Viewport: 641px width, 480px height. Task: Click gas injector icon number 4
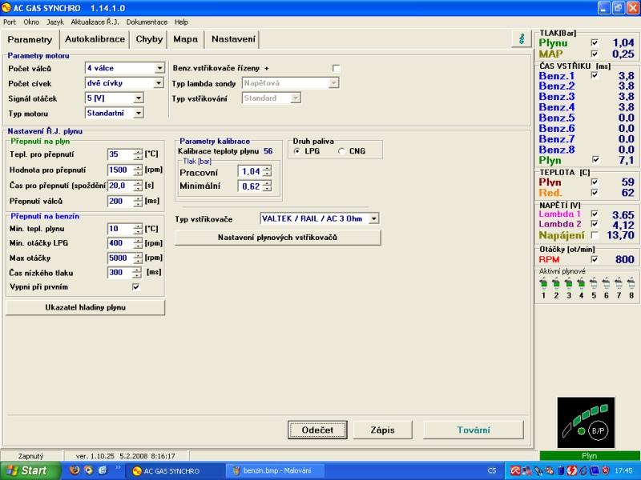click(581, 282)
